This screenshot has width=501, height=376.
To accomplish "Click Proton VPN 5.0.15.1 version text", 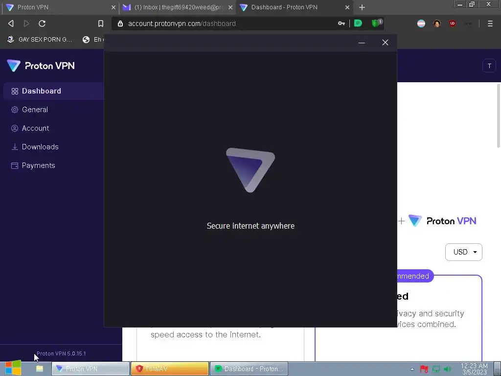I will 61,353.
